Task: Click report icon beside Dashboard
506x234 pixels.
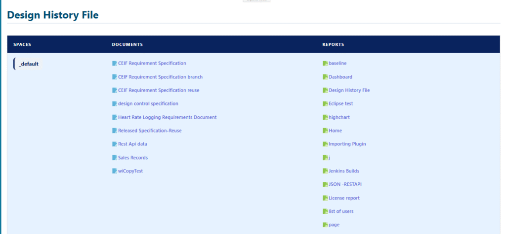Action: tap(325, 77)
